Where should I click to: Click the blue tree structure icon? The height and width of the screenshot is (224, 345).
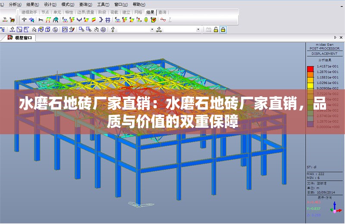3,29
